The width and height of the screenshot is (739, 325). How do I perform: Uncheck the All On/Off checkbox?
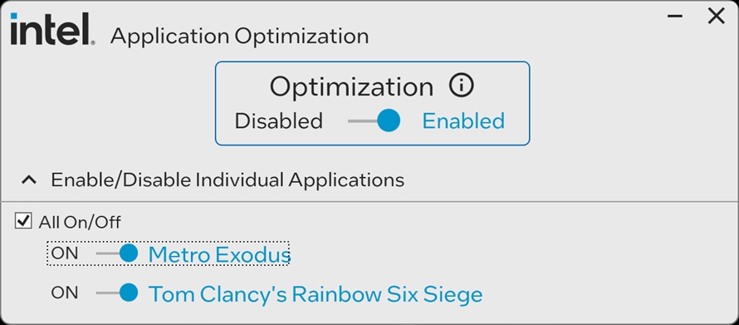coord(23,221)
